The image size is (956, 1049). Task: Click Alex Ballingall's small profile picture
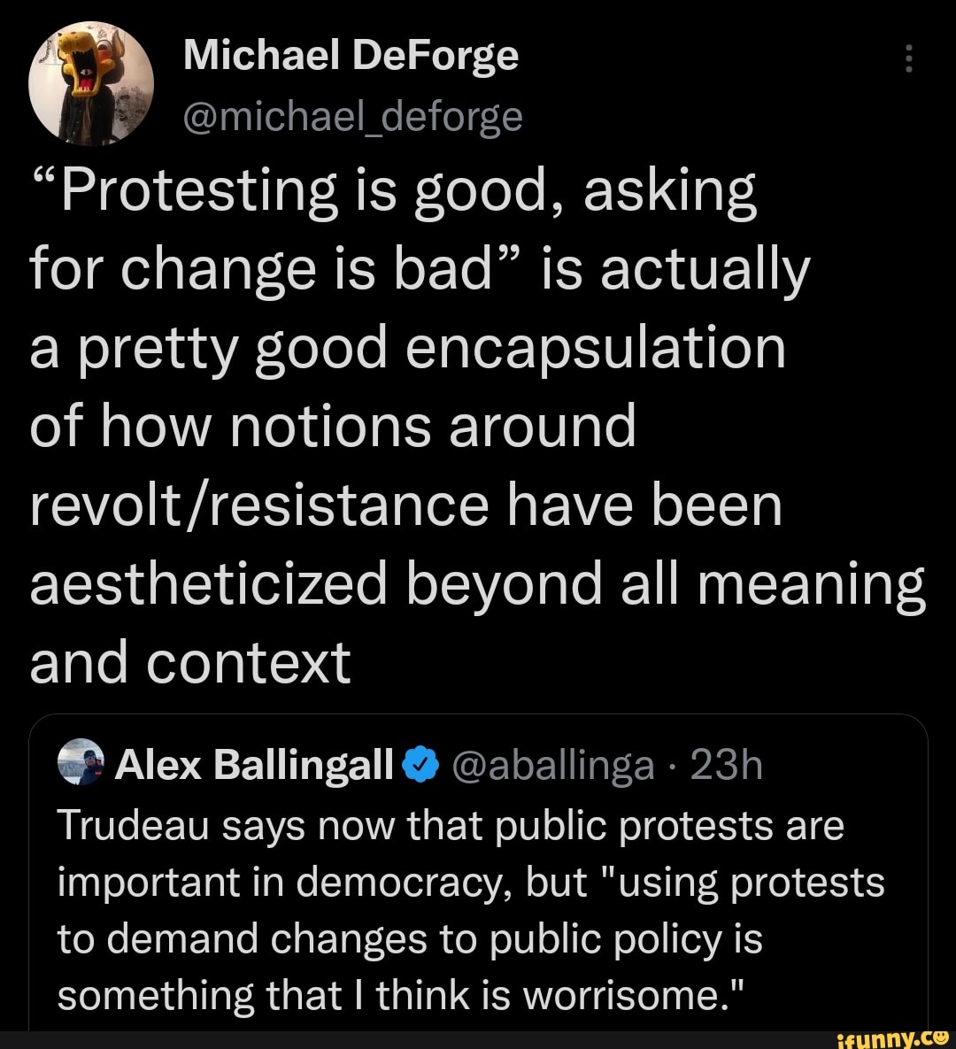point(81,764)
